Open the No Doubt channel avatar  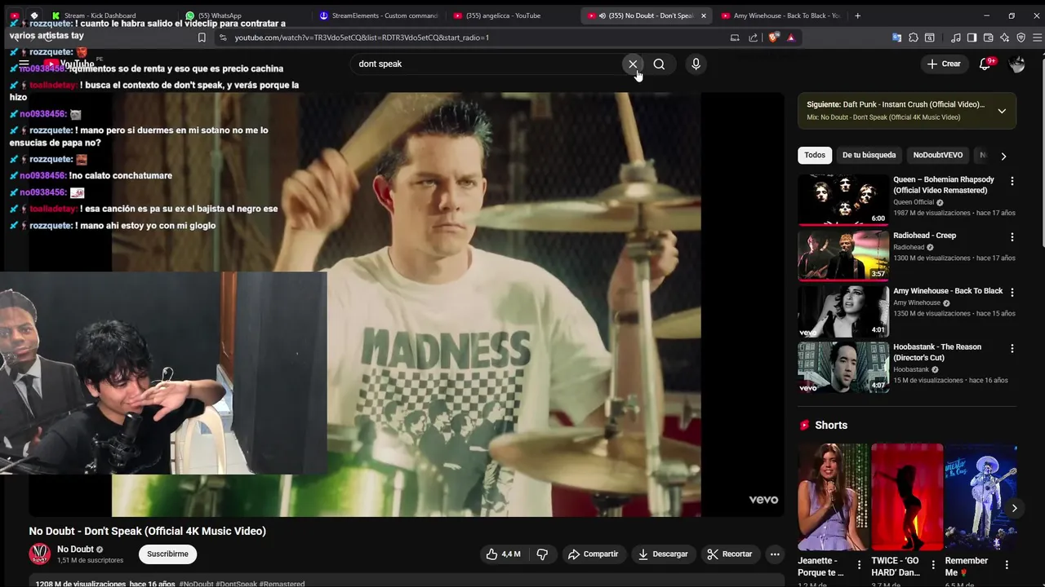(39, 554)
